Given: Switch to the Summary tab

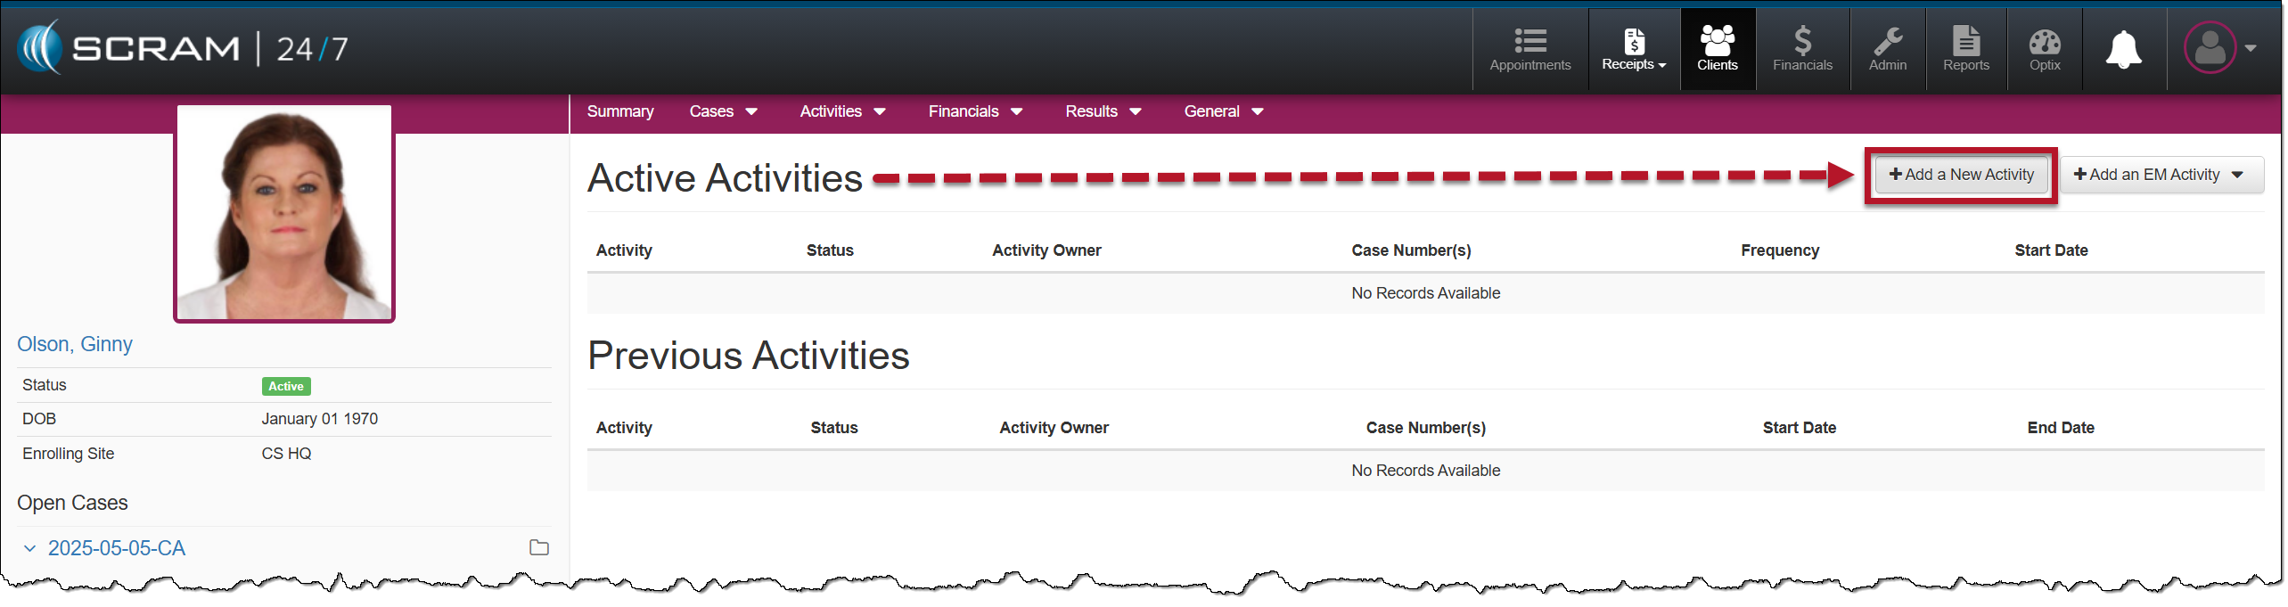Looking at the screenshot, I should click(619, 111).
